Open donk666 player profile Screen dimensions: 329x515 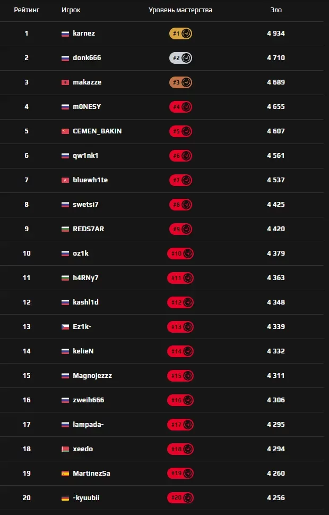click(x=86, y=58)
